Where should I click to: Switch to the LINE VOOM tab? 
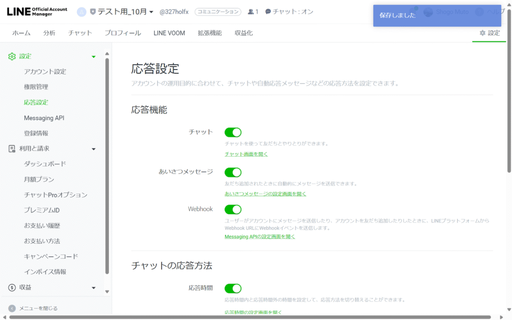coord(169,33)
